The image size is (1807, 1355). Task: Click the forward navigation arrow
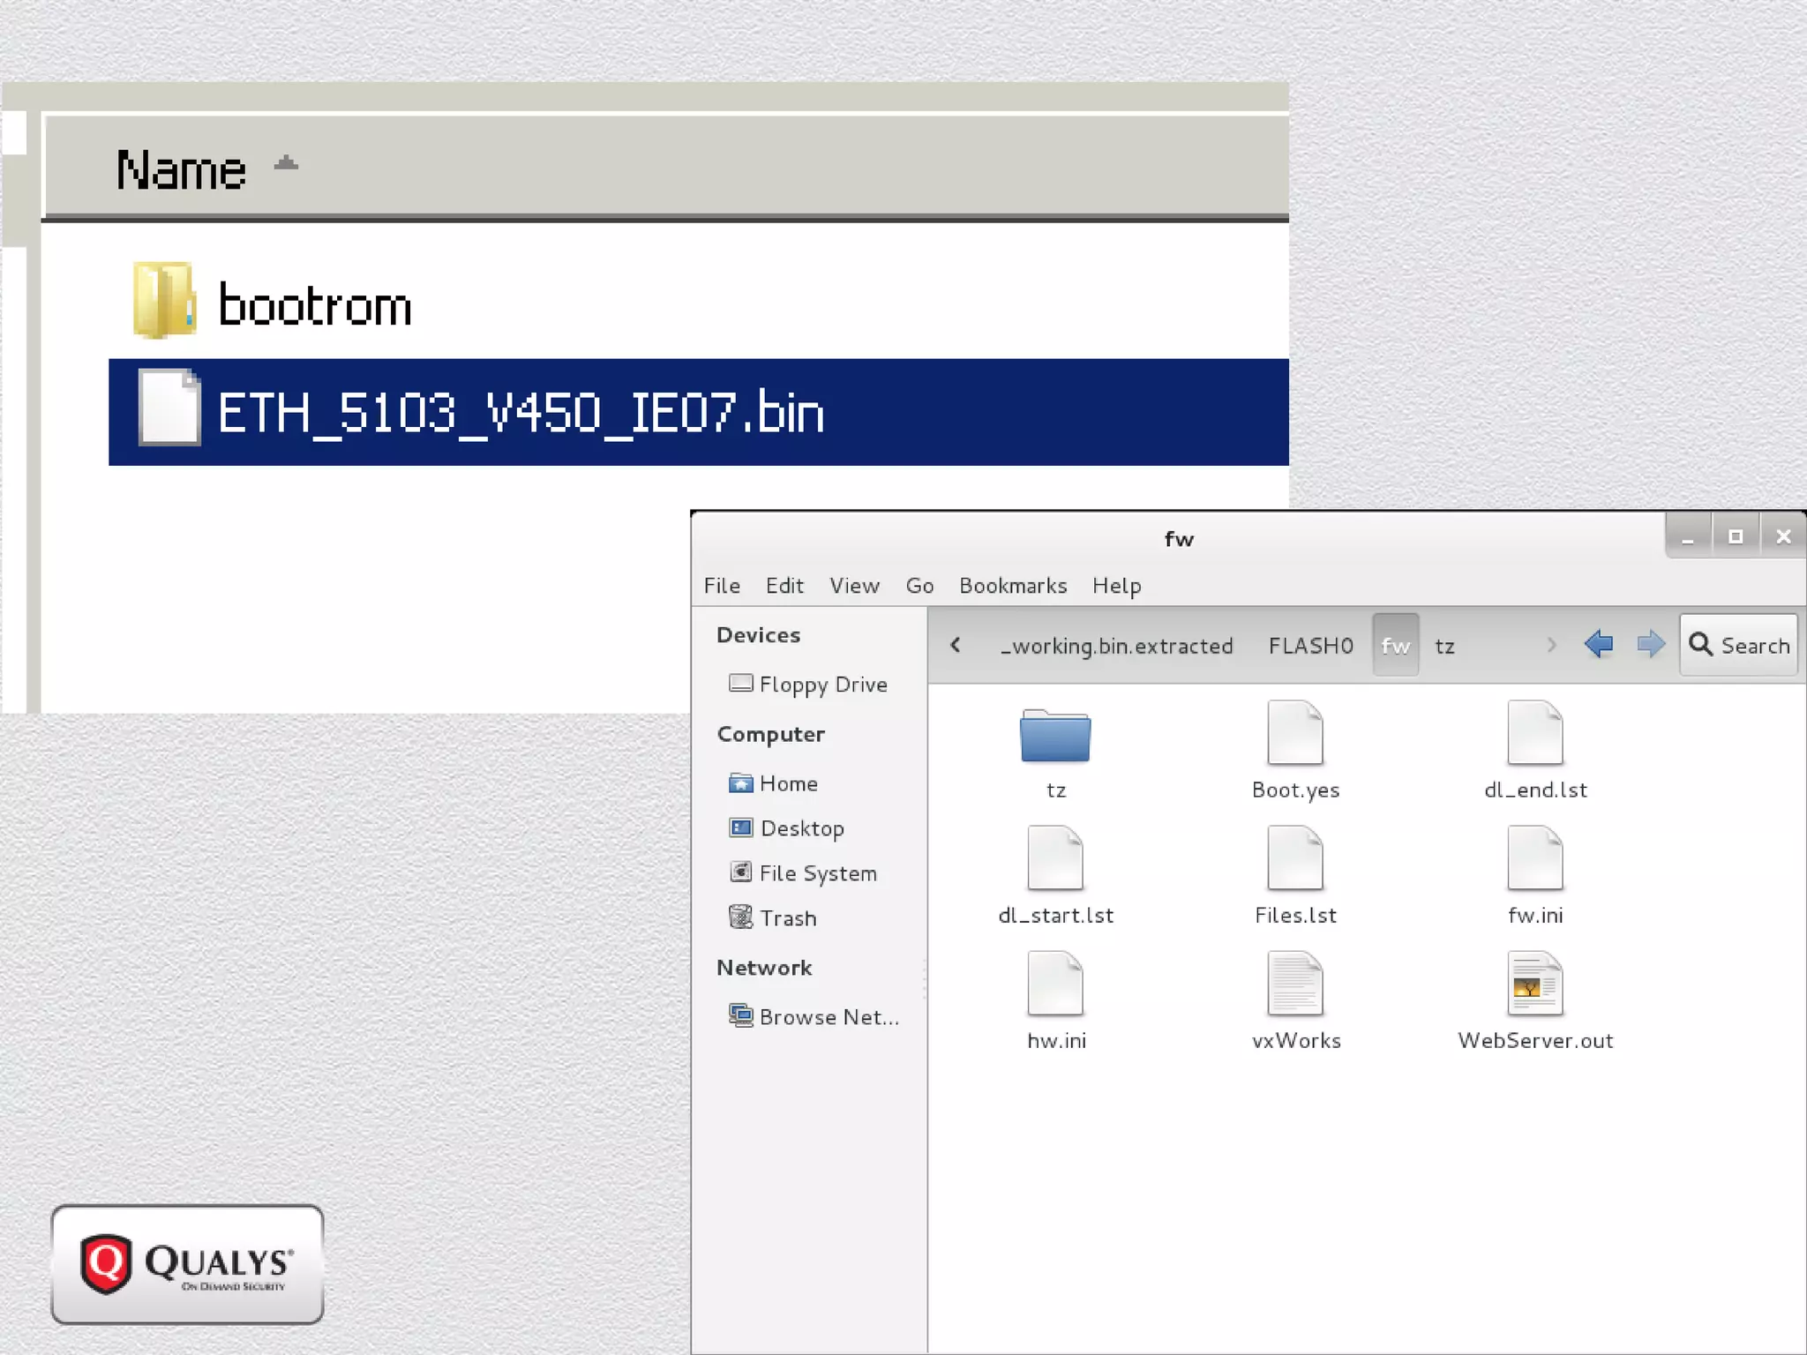point(1650,645)
